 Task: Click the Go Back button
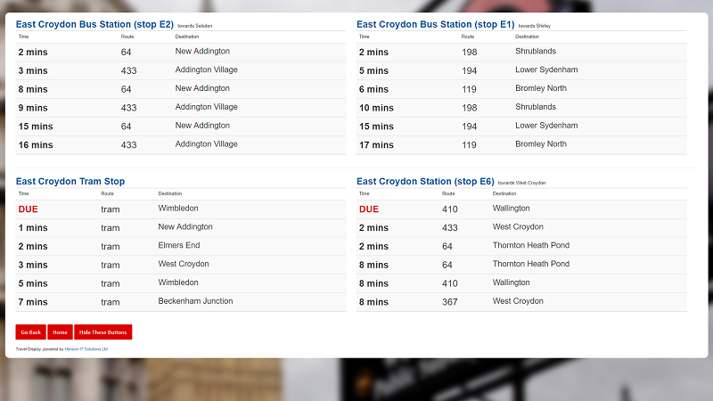(30, 331)
